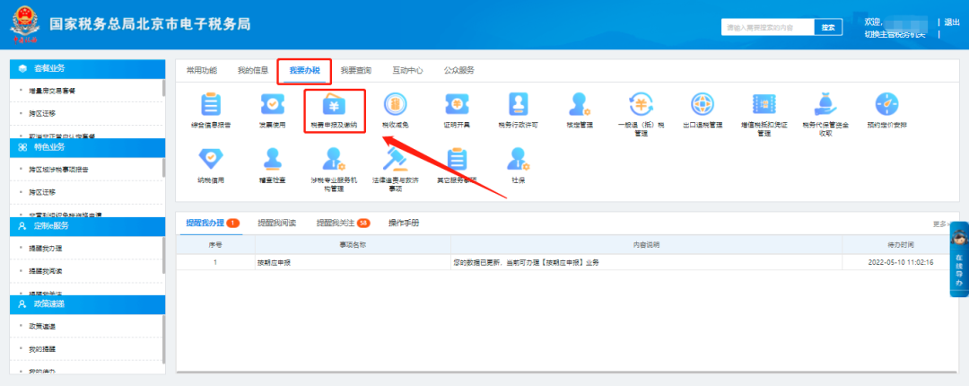
Task: Click the 内容说明 column header
Action: 646,245
